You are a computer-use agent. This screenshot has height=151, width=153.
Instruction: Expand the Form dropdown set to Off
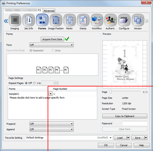(x=51, y=45)
